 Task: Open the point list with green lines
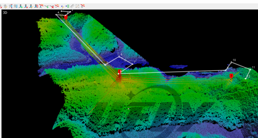click(x=68, y=6)
